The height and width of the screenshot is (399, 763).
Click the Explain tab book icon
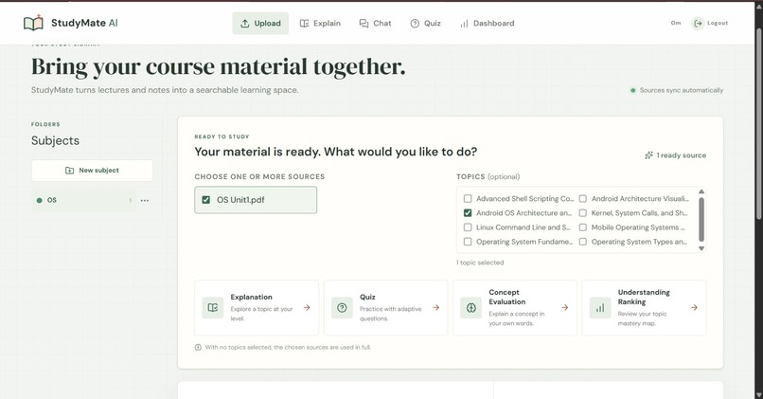click(x=304, y=24)
